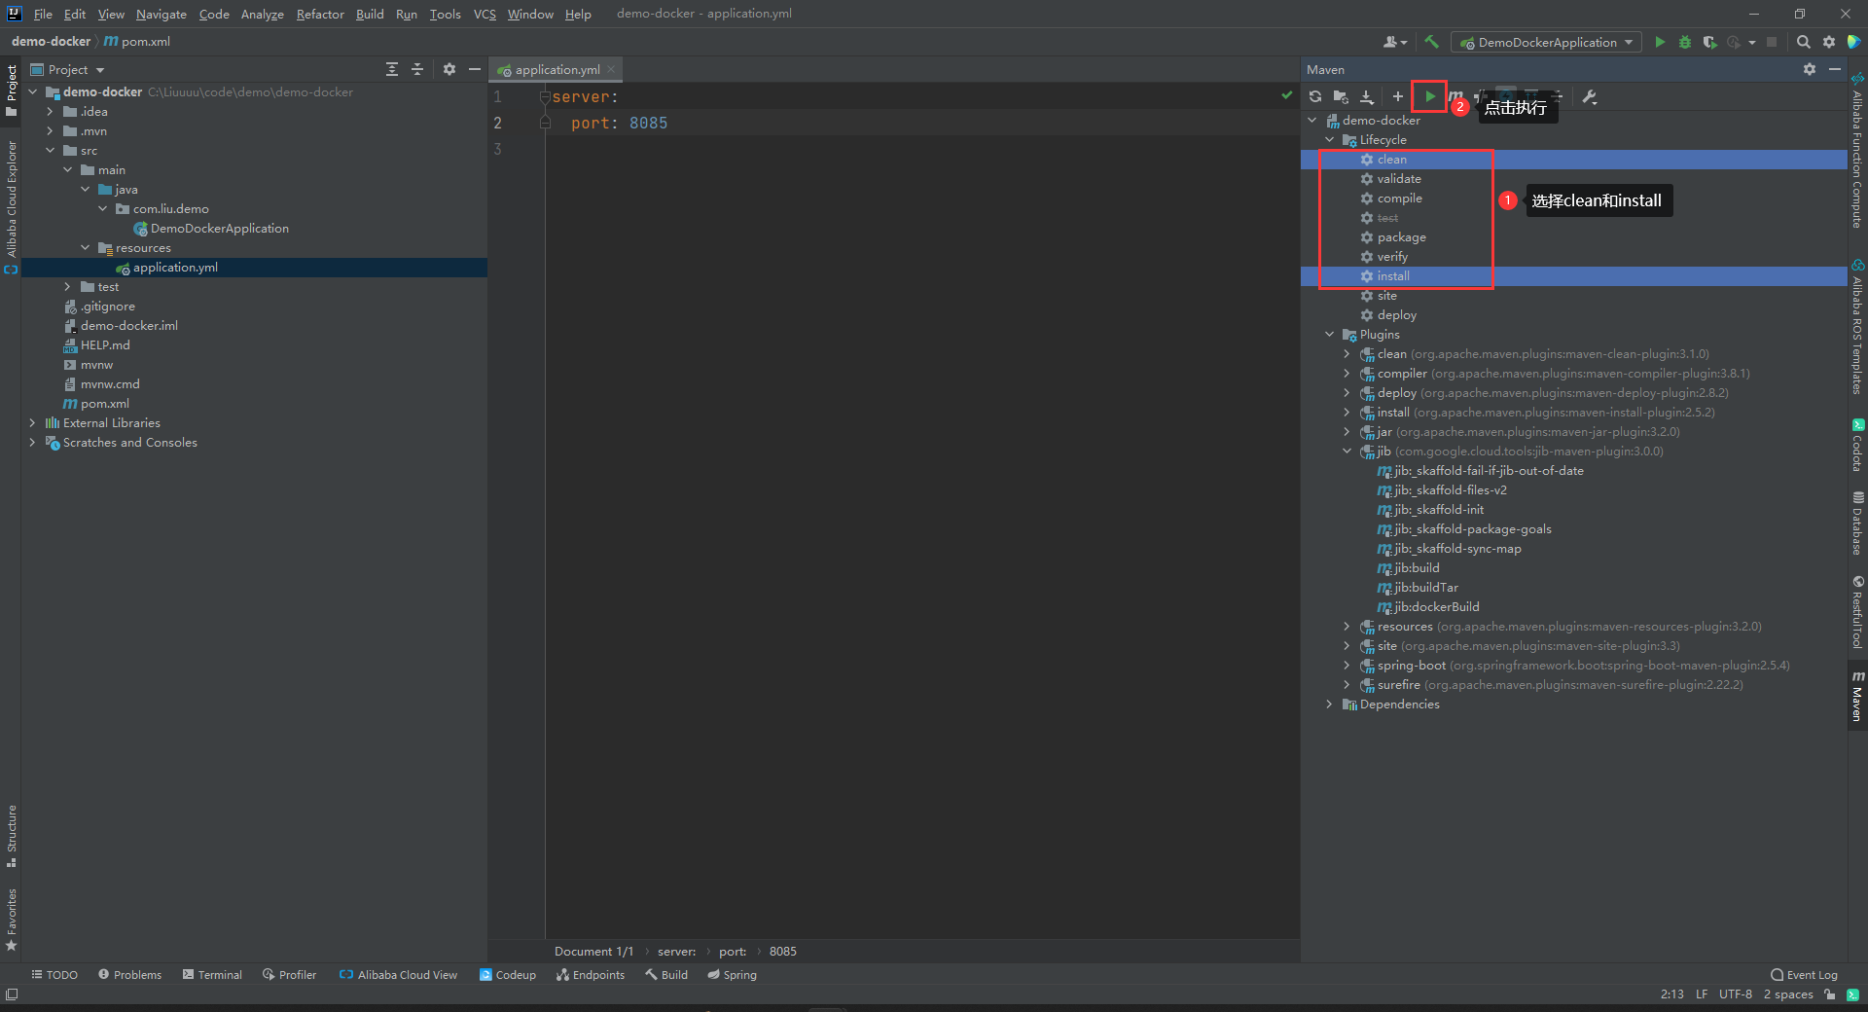Image resolution: width=1868 pixels, height=1012 pixels.
Task: Toggle the Structure tool window stripe button
Action: tap(12, 836)
